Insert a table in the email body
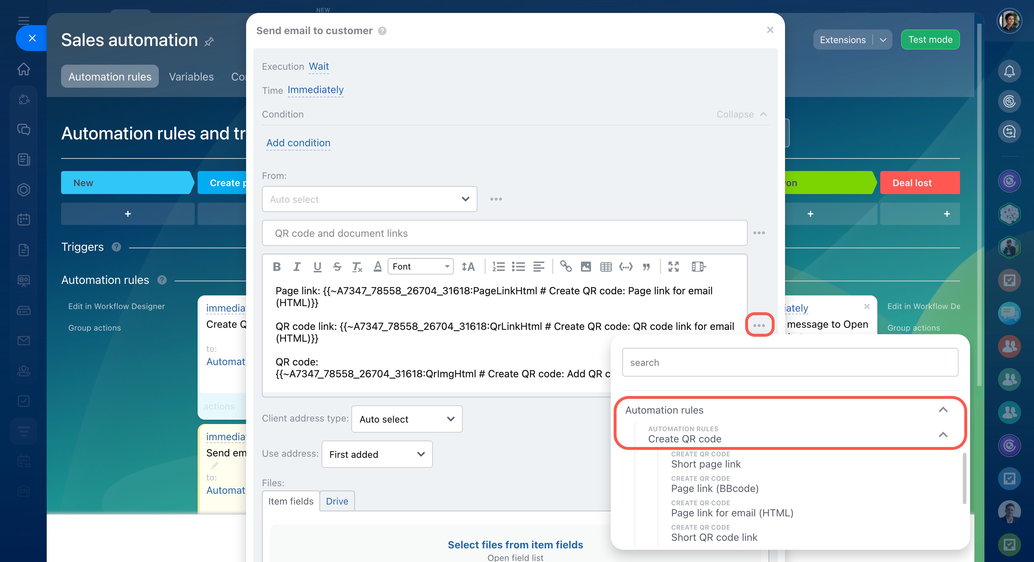The width and height of the screenshot is (1034, 562). (606, 267)
